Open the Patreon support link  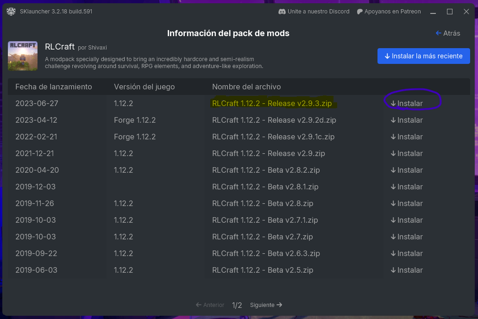point(389,12)
